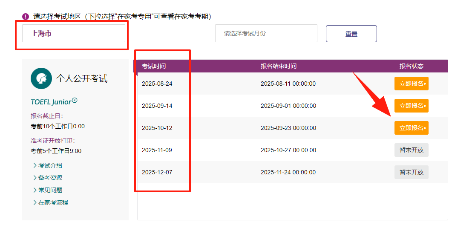
Task: Click deadline 2025-09-01 00:00:00
Action: pyautogui.click(x=288, y=106)
